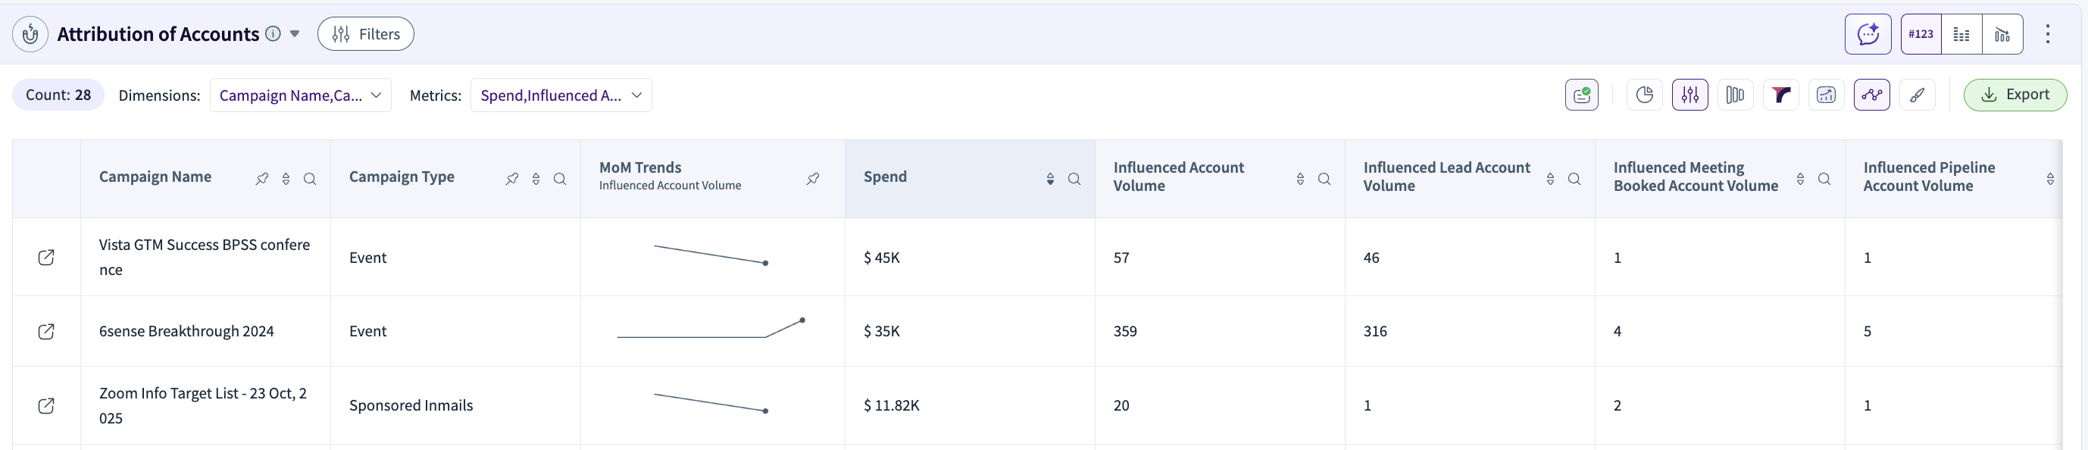Image resolution: width=2088 pixels, height=450 pixels.
Task: Expand the Attribution of Accounts title dropdown
Action: click(295, 34)
